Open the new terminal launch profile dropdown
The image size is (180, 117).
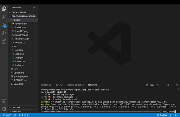[160, 85]
